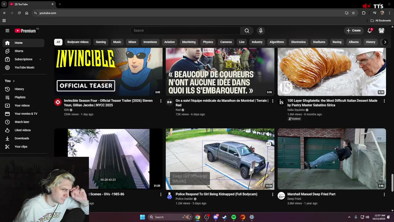Click the Windows Start button
394x222 pixels.
point(143,217)
